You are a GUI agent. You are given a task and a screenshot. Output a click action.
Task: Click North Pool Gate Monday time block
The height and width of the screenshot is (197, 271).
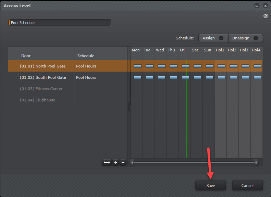coord(138,66)
